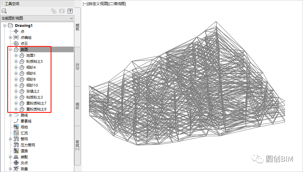The width and height of the screenshot is (303, 172).
Task: Expand the 路线 alignments node
Action: tap(10, 115)
